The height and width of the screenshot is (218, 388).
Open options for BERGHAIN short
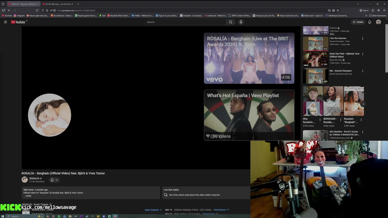[340, 120]
